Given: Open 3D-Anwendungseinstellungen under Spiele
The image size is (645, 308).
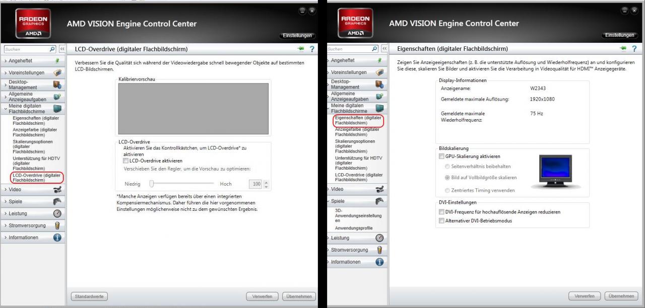Looking at the screenshot, I should (x=358, y=215).
